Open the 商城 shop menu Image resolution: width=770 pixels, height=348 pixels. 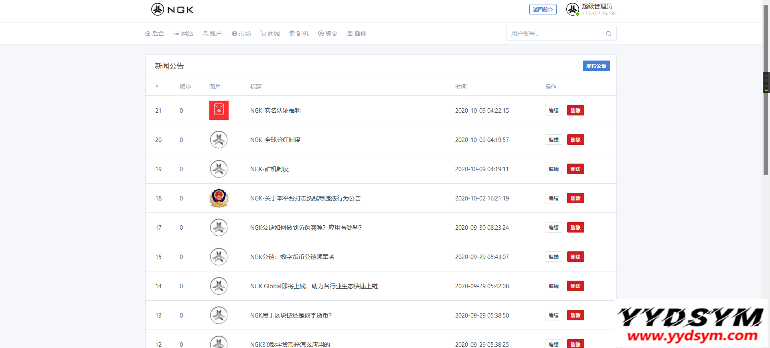click(270, 34)
